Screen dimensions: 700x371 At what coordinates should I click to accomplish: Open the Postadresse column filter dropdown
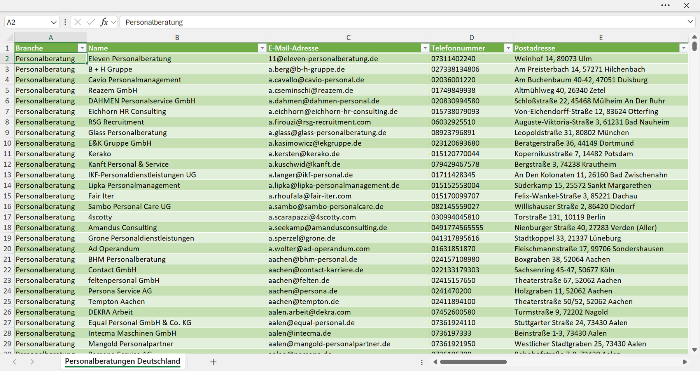pyautogui.click(x=684, y=48)
